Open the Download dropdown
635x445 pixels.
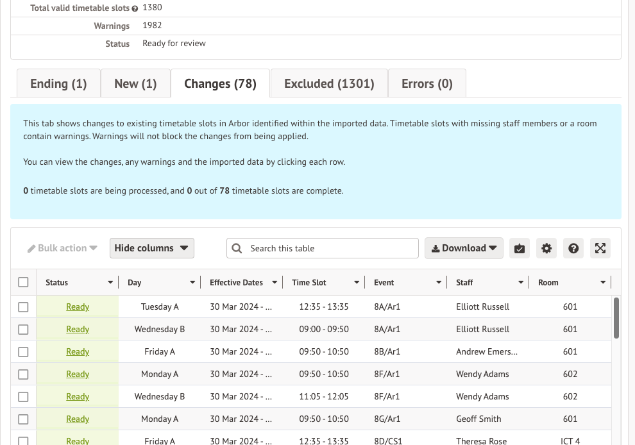click(x=464, y=248)
